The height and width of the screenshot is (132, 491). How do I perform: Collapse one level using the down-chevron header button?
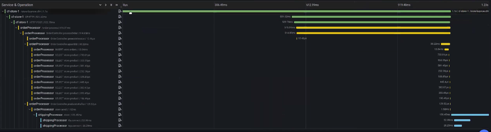tap(100, 5)
